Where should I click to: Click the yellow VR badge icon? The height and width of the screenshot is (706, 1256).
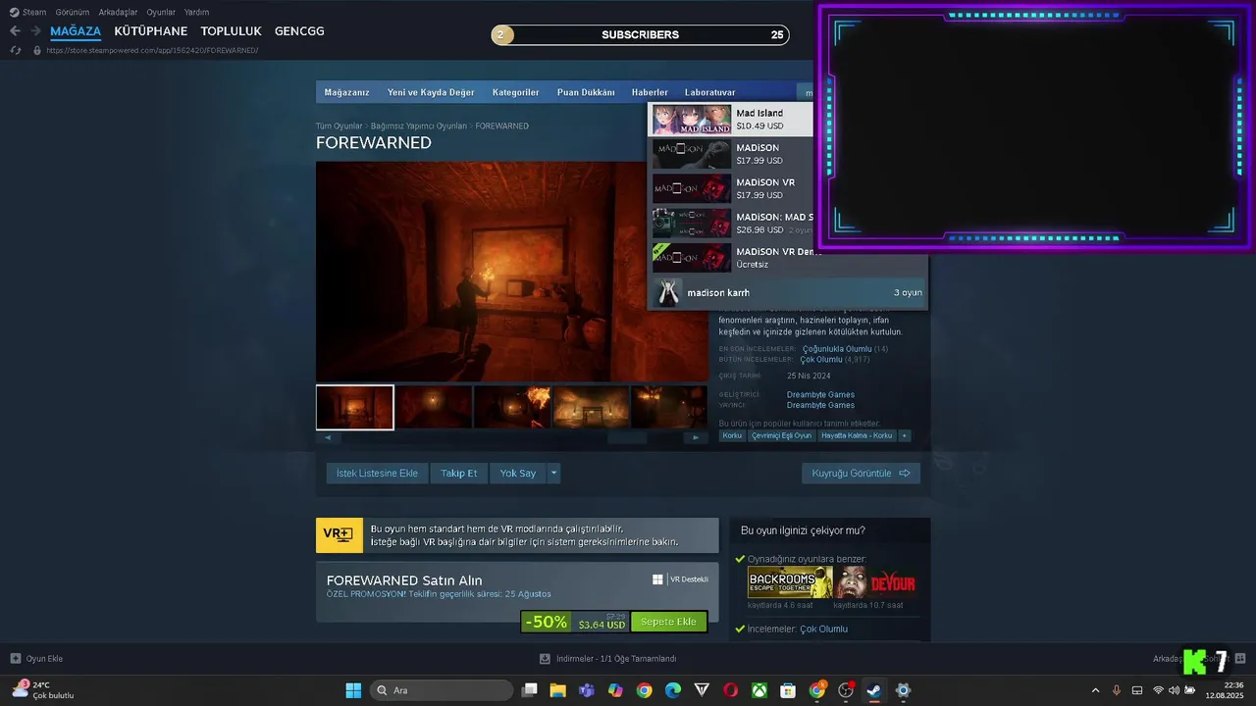339,534
